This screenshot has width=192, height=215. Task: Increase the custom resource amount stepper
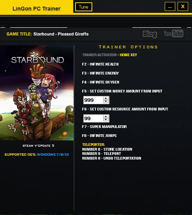pos(106,117)
